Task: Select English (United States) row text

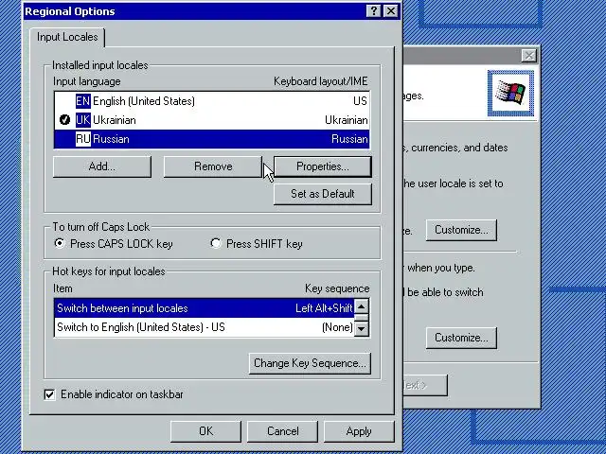Action: click(x=144, y=101)
